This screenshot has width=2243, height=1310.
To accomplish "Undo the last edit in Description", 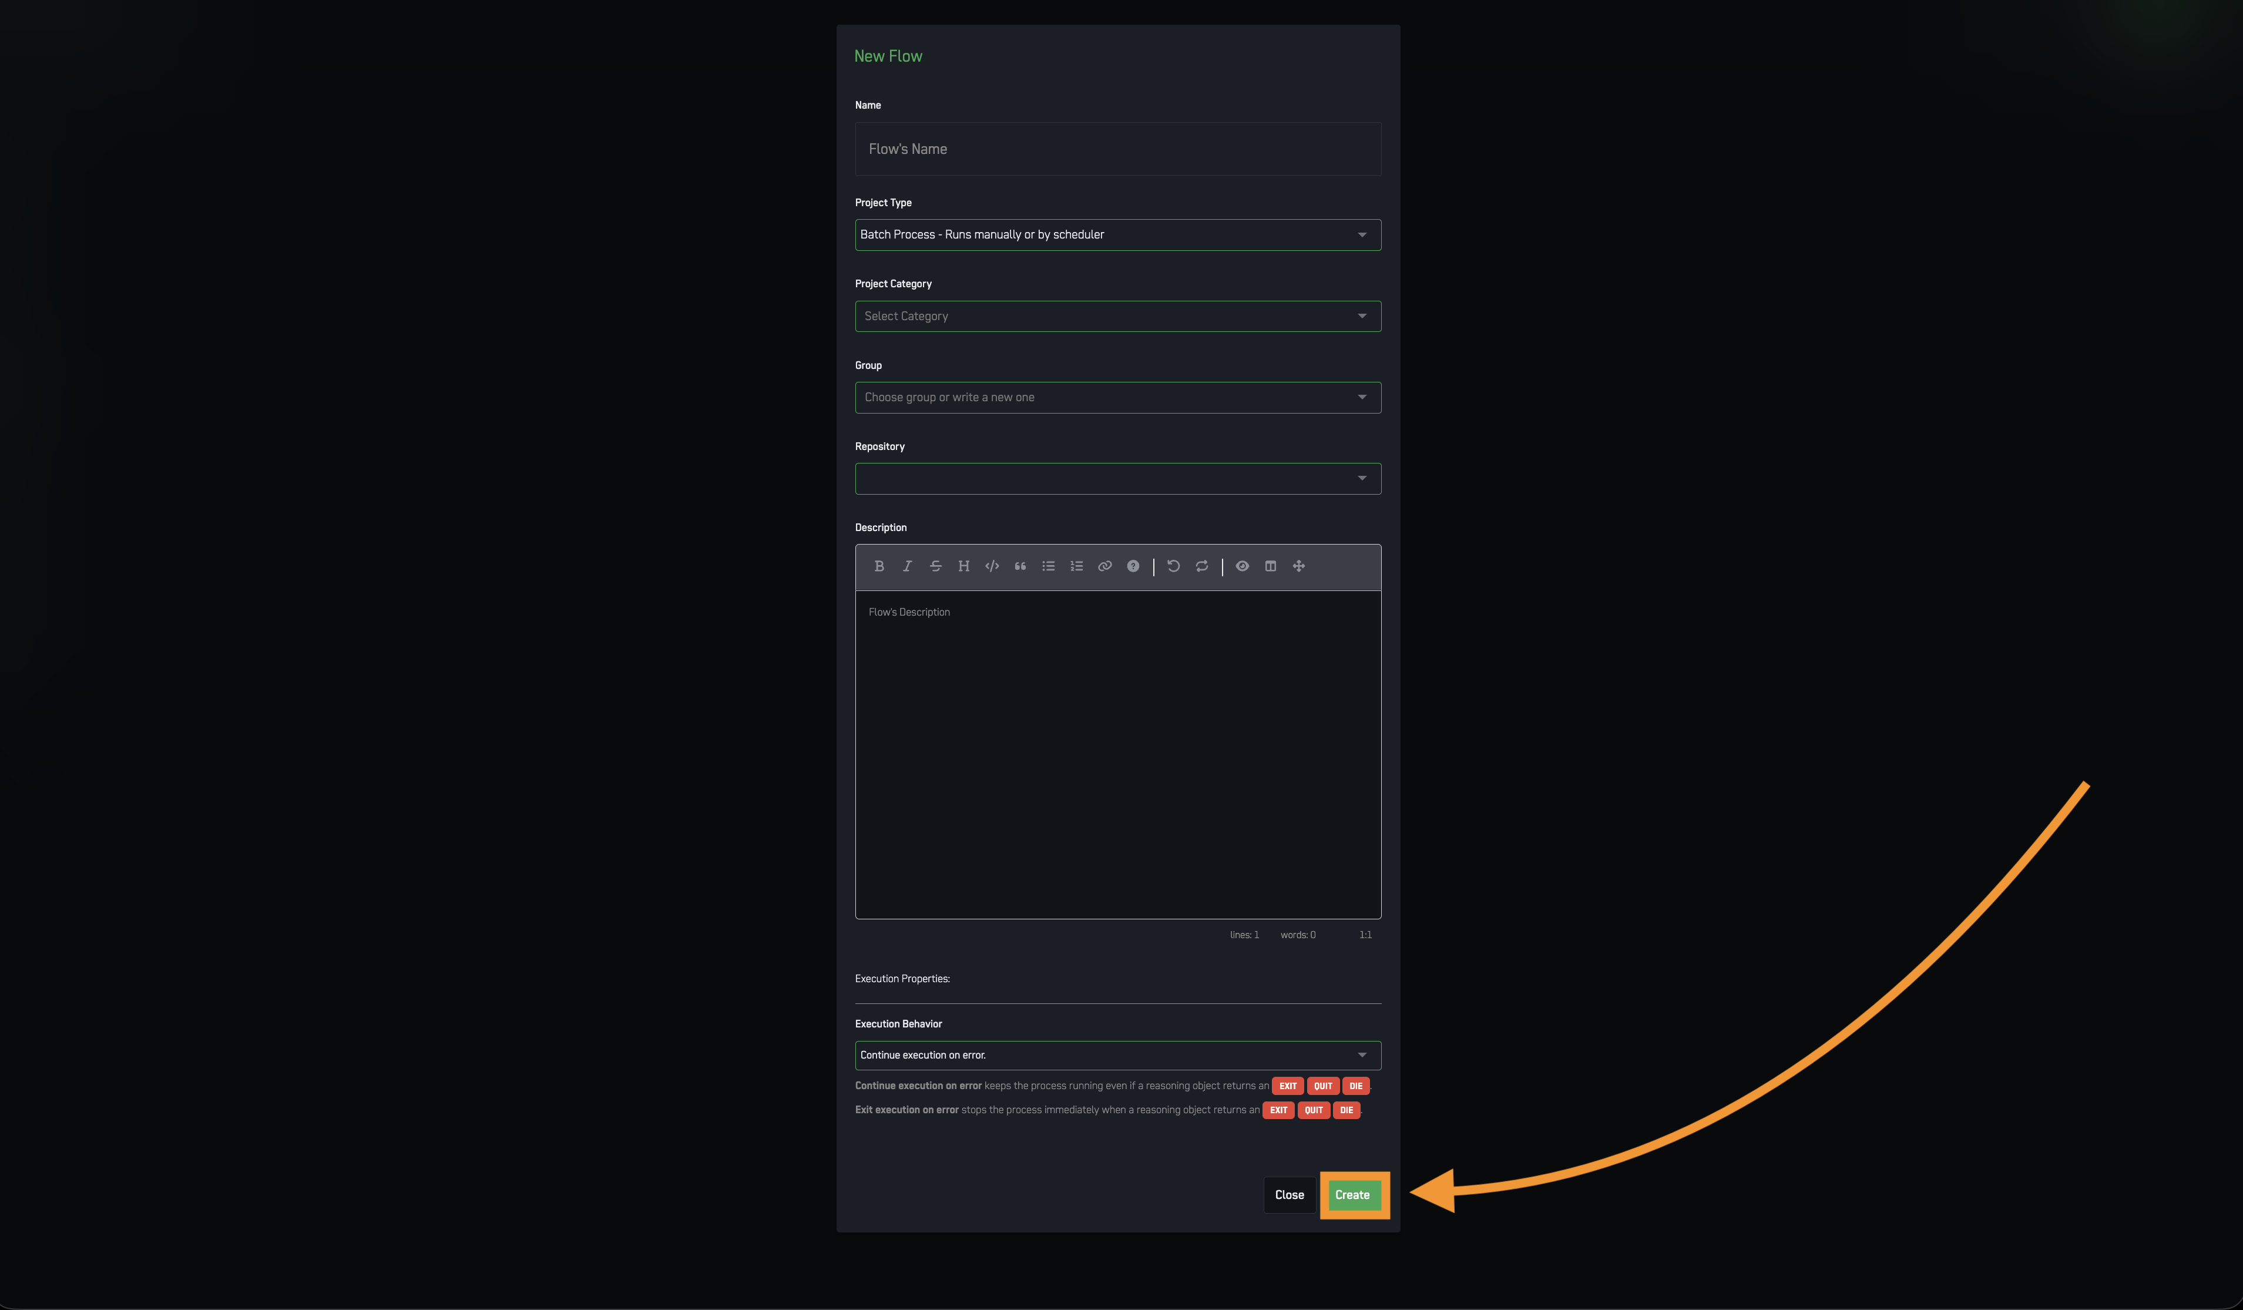I will pyautogui.click(x=1174, y=566).
